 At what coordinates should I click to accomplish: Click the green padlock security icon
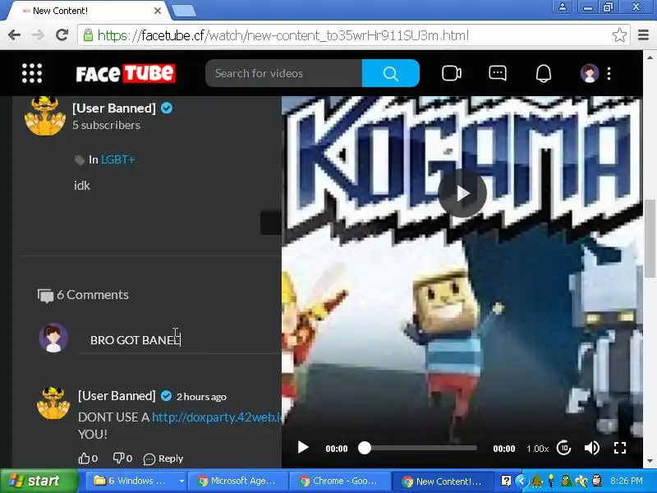tap(88, 35)
